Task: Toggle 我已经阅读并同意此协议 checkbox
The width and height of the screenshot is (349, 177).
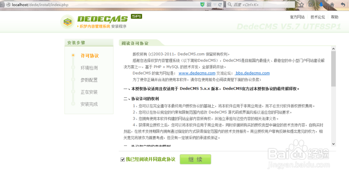Action: 122,160
